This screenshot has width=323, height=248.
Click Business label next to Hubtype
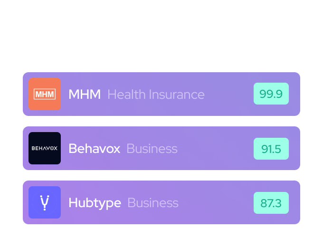(x=152, y=202)
